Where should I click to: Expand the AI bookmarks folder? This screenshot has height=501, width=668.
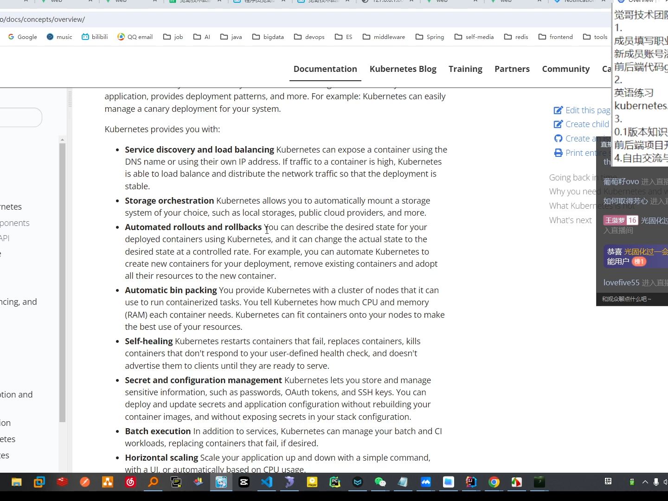[x=202, y=37]
